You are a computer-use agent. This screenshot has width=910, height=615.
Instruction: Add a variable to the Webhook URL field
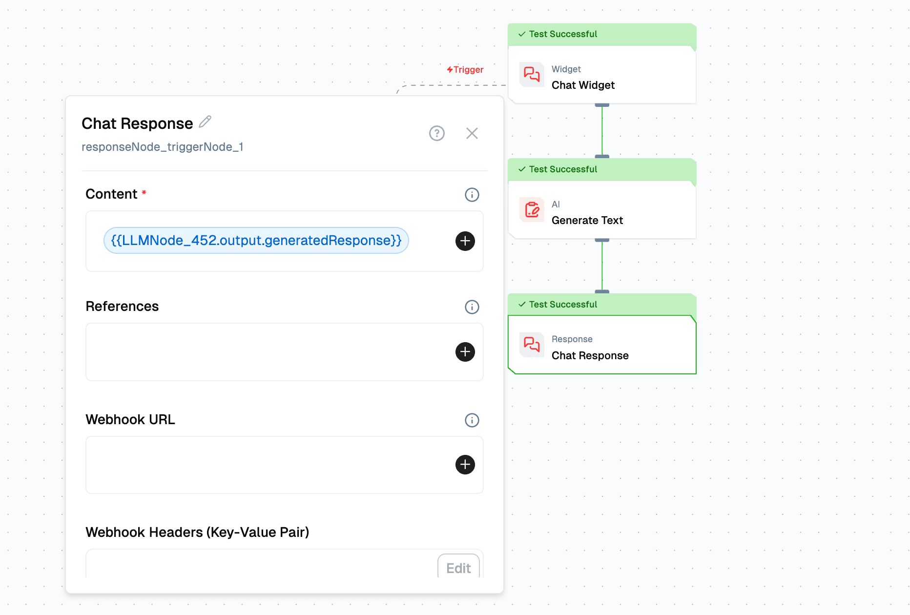465,465
